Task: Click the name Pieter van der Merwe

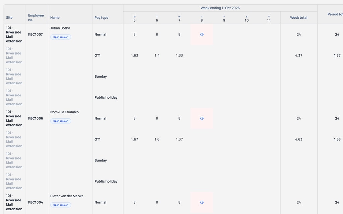Action: (67, 196)
